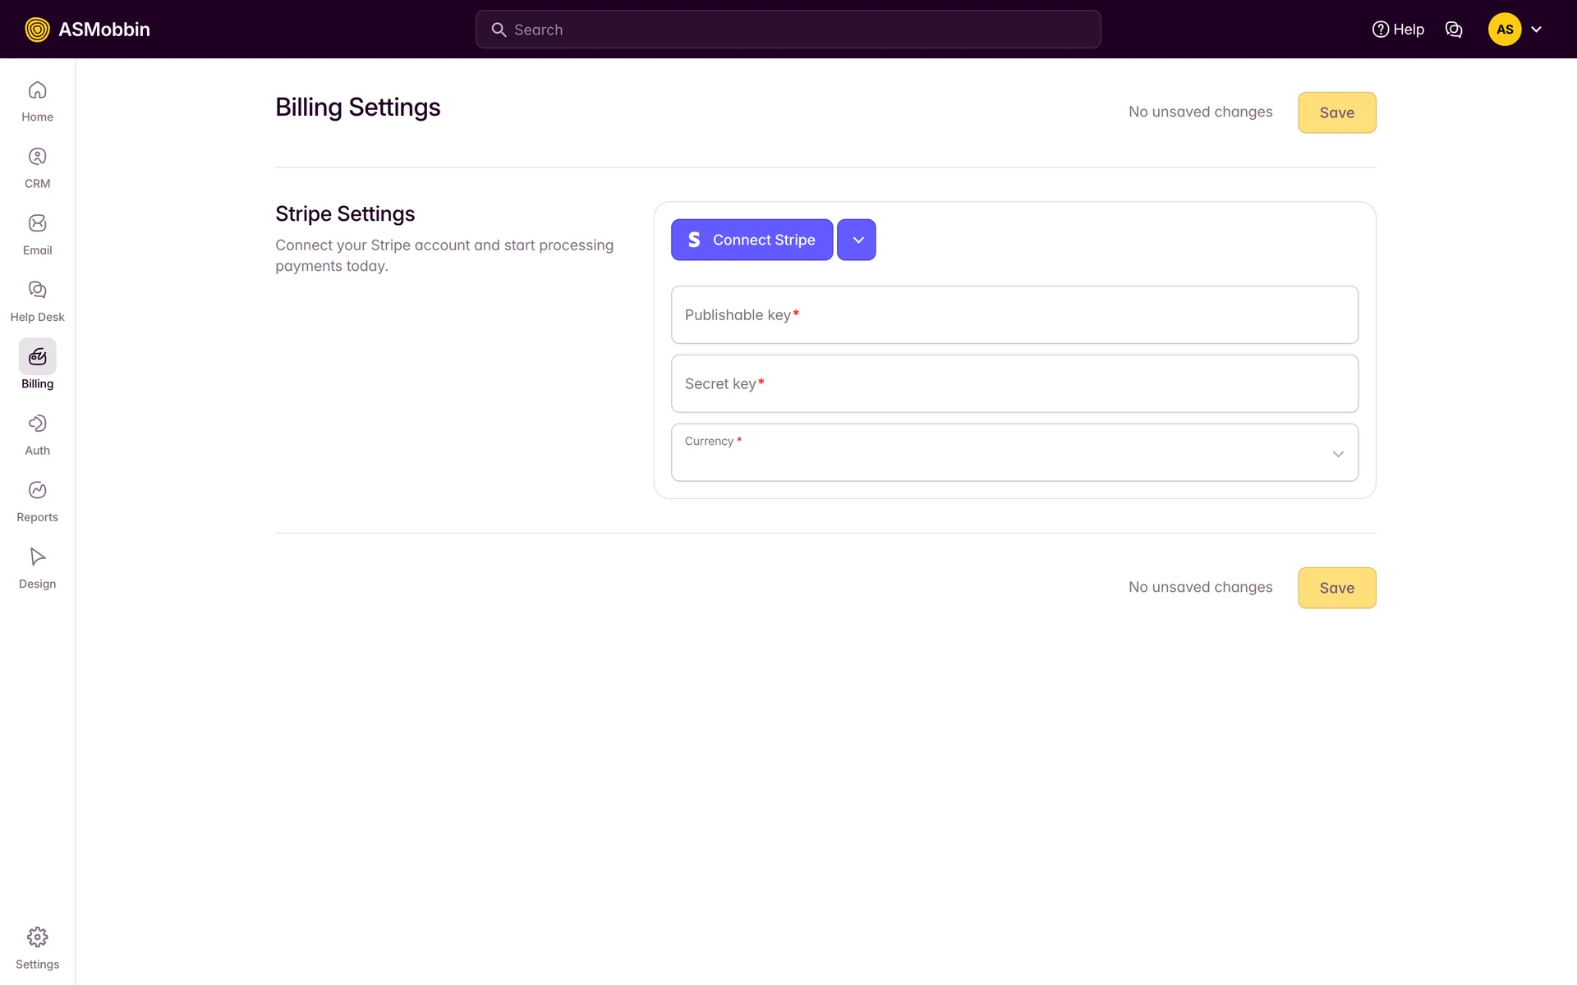Open the Design section icon

(37, 557)
